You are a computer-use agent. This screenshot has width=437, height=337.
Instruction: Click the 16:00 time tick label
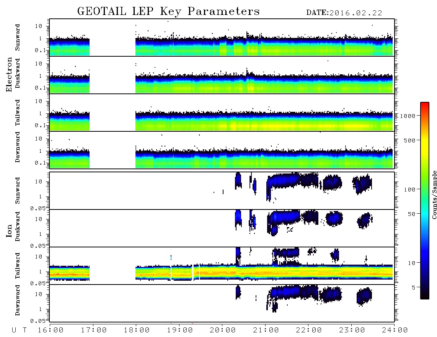(x=51, y=330)
